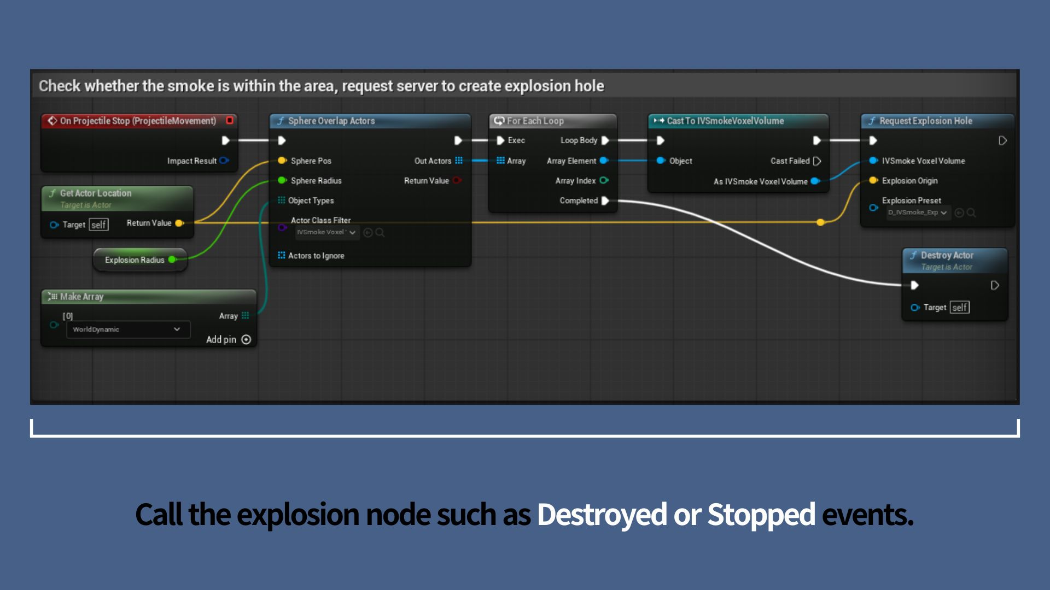Click the self Target field on Destroy Actor
The height and width of the screenshot is (590, 1050).
(960, 308)
